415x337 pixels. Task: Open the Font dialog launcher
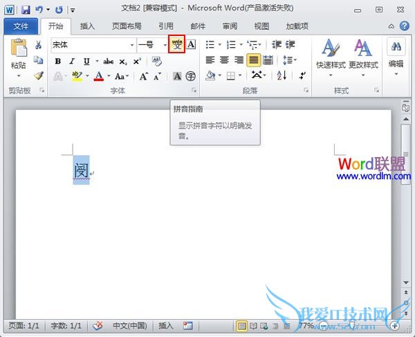(194, 90)
